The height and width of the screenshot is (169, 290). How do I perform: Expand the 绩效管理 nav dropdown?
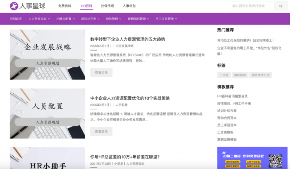click(x=113, y=19)
